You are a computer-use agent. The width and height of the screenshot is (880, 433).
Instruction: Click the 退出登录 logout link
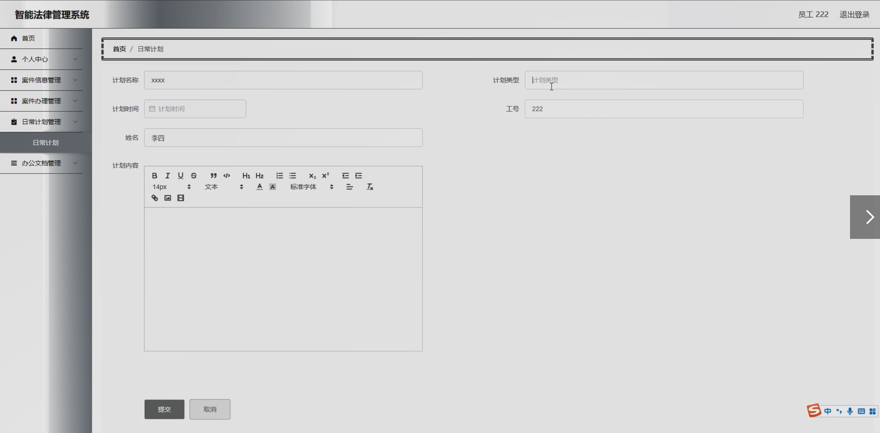(854, 15)
